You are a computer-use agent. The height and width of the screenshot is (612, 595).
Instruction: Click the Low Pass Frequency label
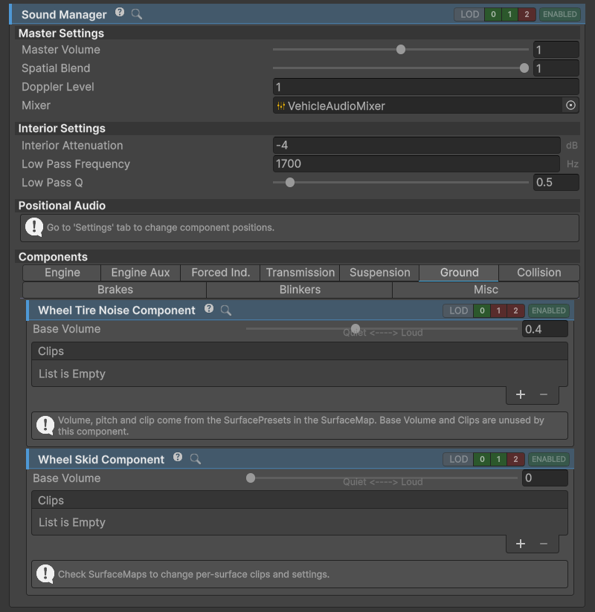coord(76,164)
